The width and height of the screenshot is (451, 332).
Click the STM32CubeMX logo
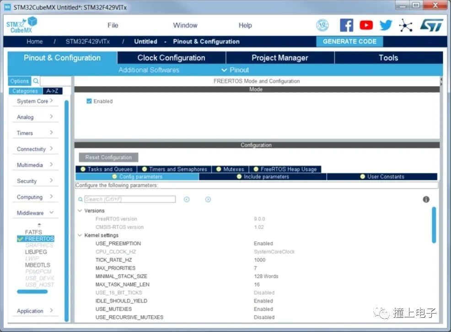(21, 25)
